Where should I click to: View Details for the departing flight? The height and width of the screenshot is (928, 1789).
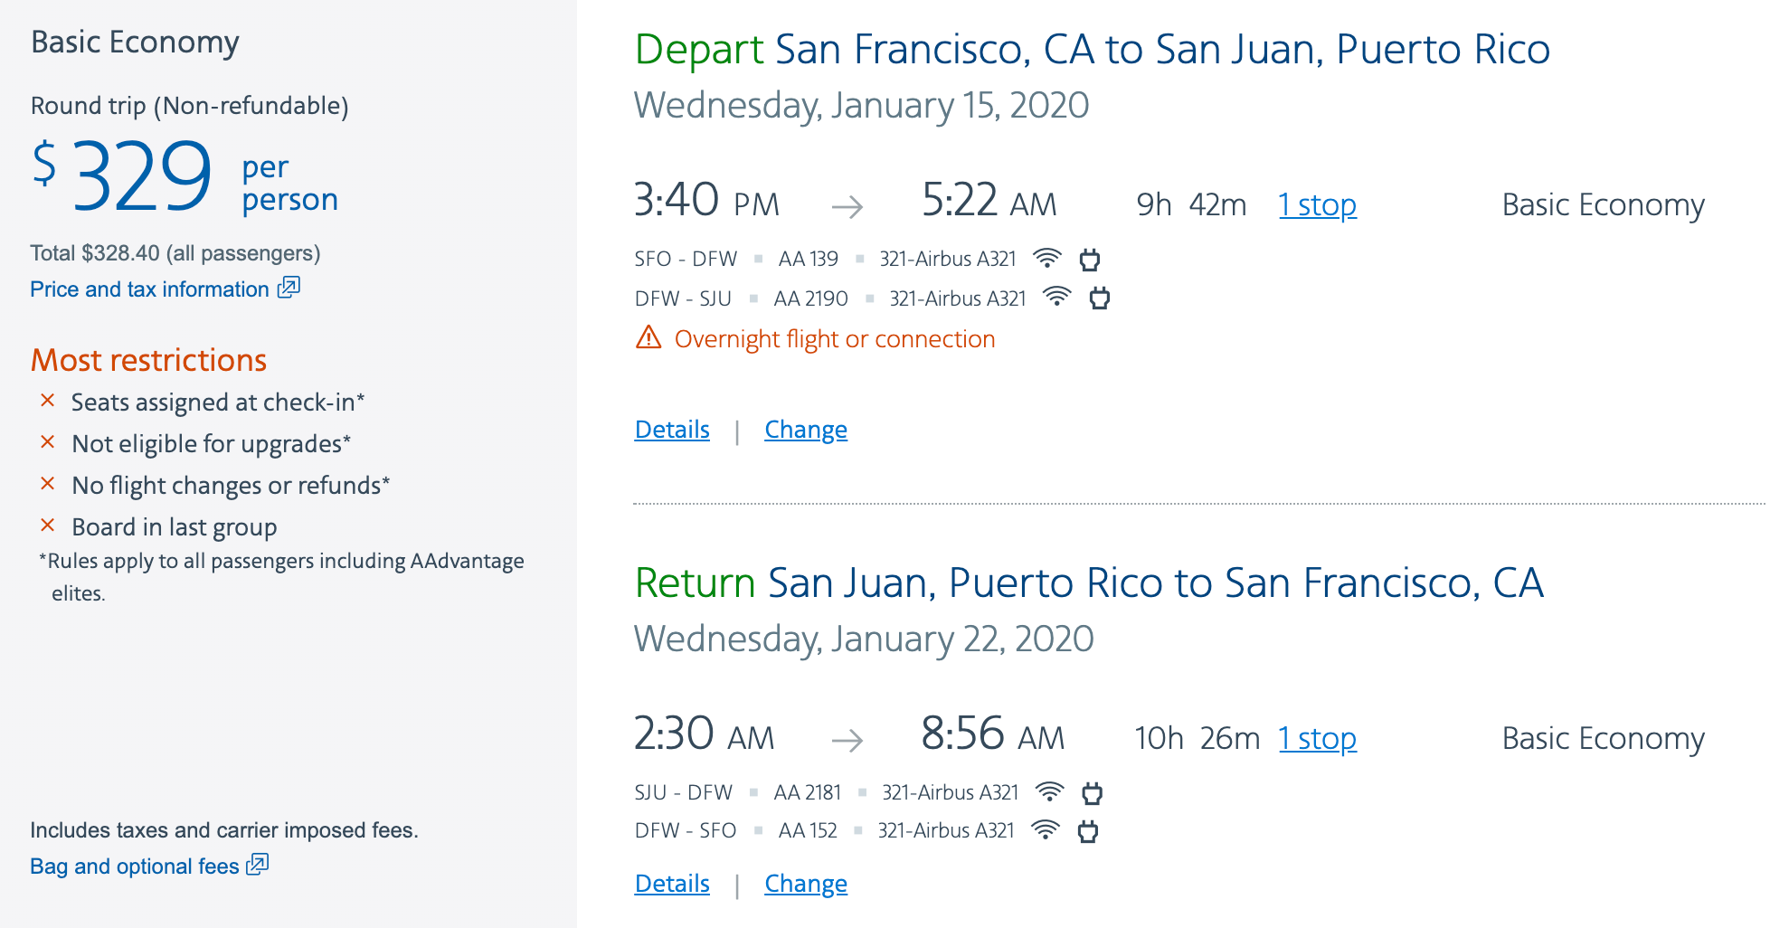(x=672, y=430)
